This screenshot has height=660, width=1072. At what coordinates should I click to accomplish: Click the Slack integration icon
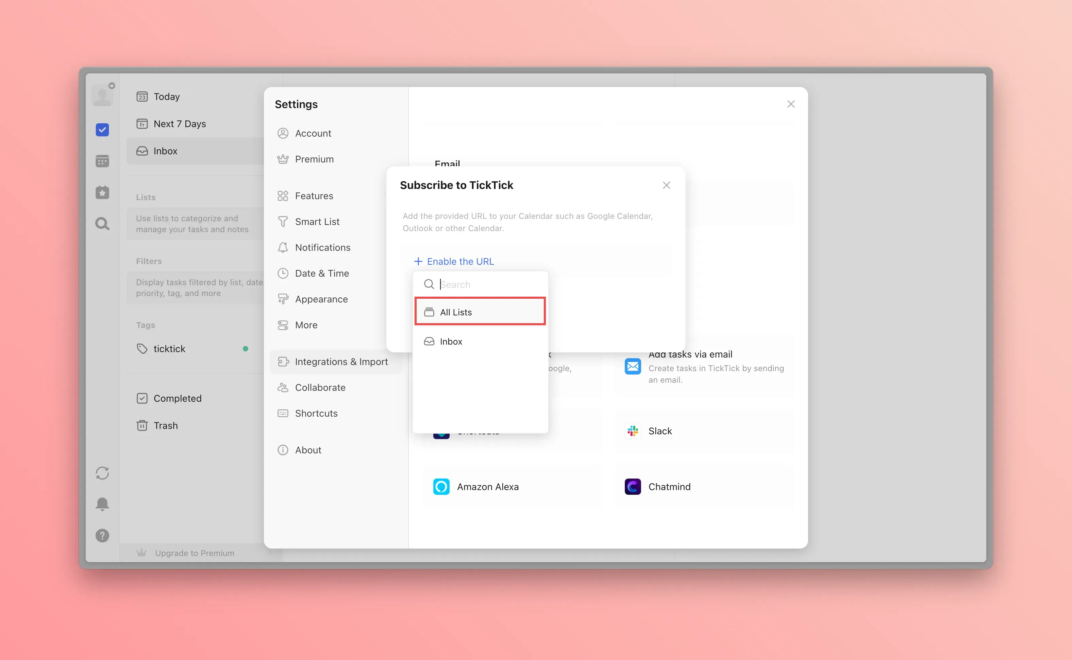pyautogui.click(x=633, y=431)
